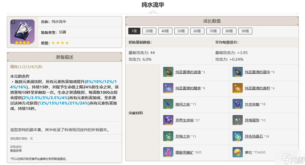The width and height of the screenshot is (305, 165).
Task: Click the 锻造获得 text
Action: (x=16, y=151)
